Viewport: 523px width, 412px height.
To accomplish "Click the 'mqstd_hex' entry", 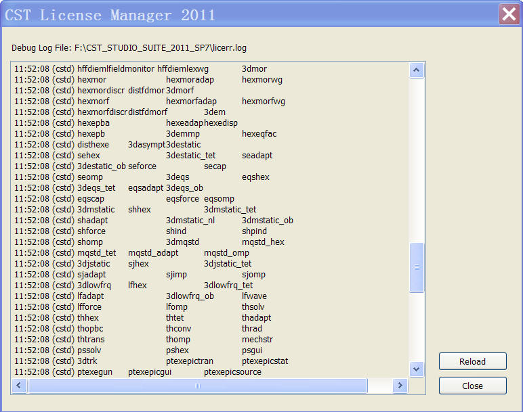I will pos(263,242).
